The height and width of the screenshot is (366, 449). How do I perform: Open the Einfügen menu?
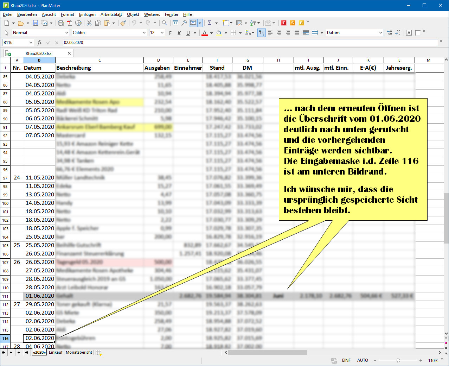tap(87, 14)
